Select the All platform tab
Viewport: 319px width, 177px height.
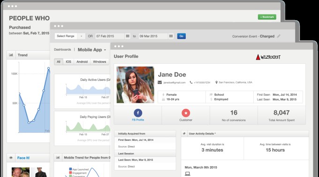(x=59, y=62)
